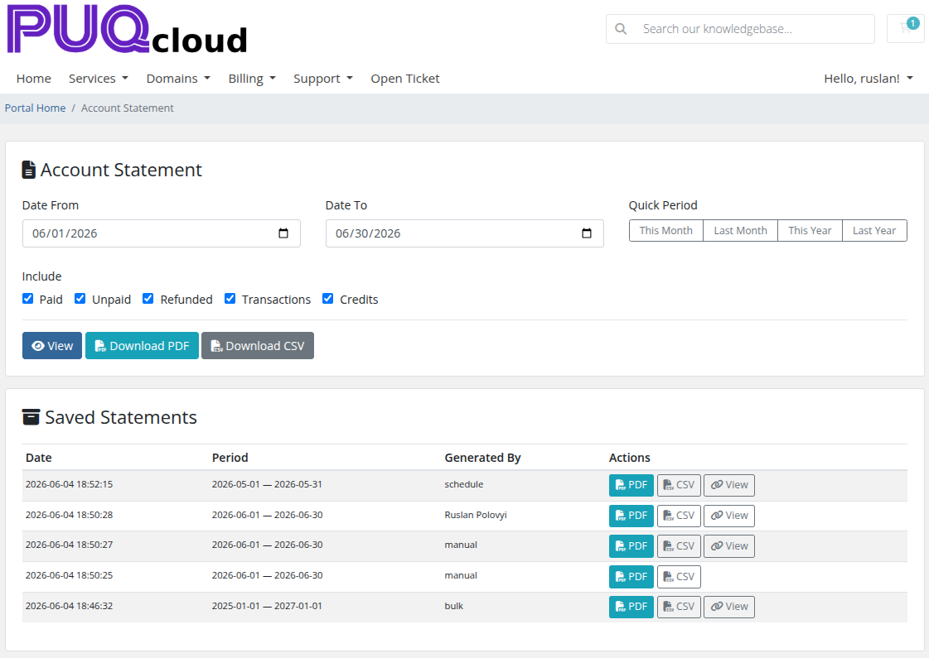Screen dimensions: 929x658
Task: Expand the Services dropdown menu
Action: click(99, 79)
